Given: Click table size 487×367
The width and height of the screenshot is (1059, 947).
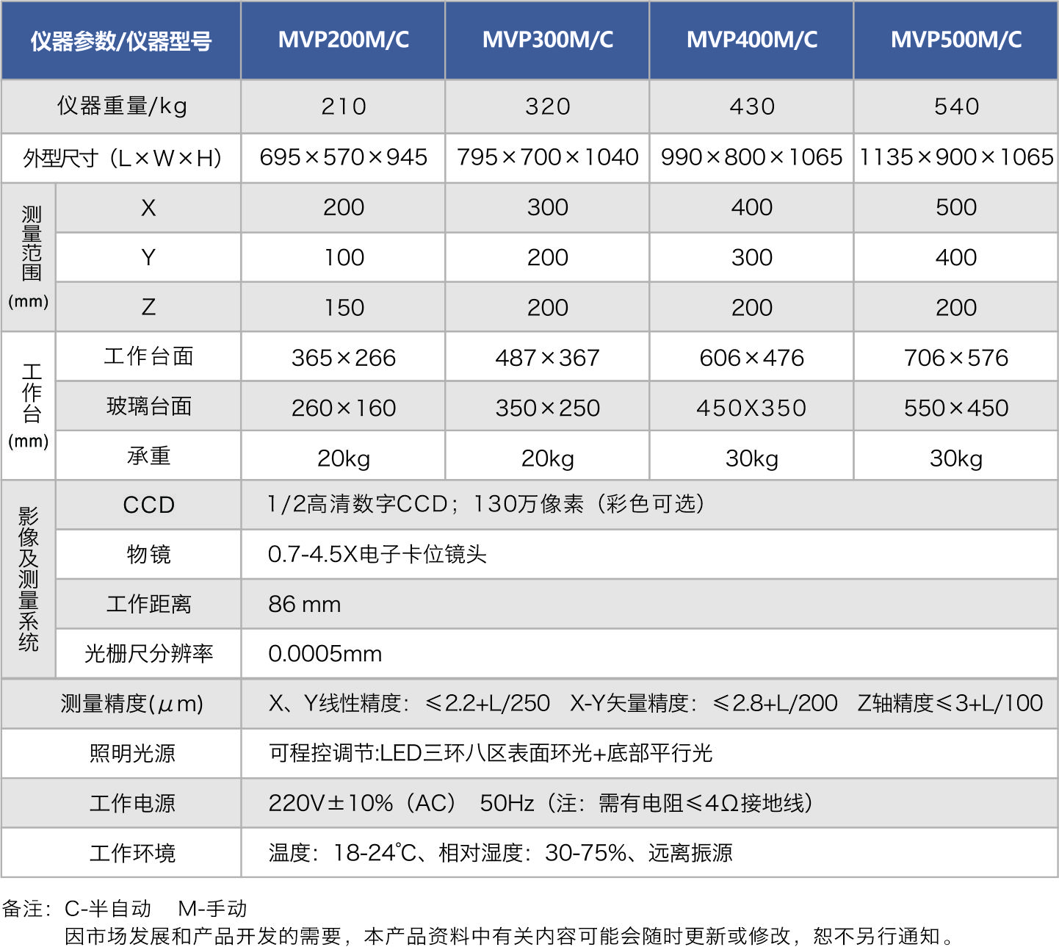Looking at the screenshot, I should tap(547, 357).
